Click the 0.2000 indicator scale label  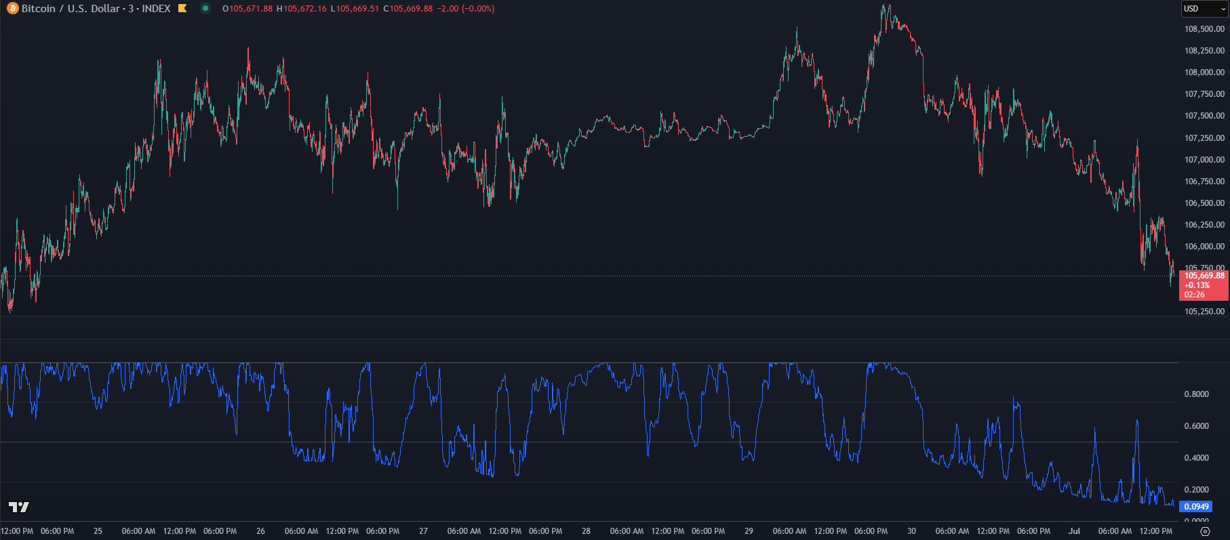click(x=1196, y=490)
